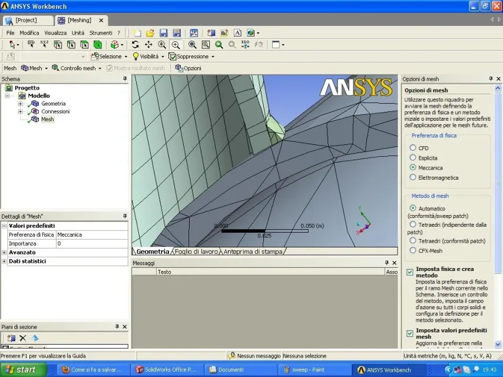Open the Unità menu
Screen dimensions: 503x377
78,33
